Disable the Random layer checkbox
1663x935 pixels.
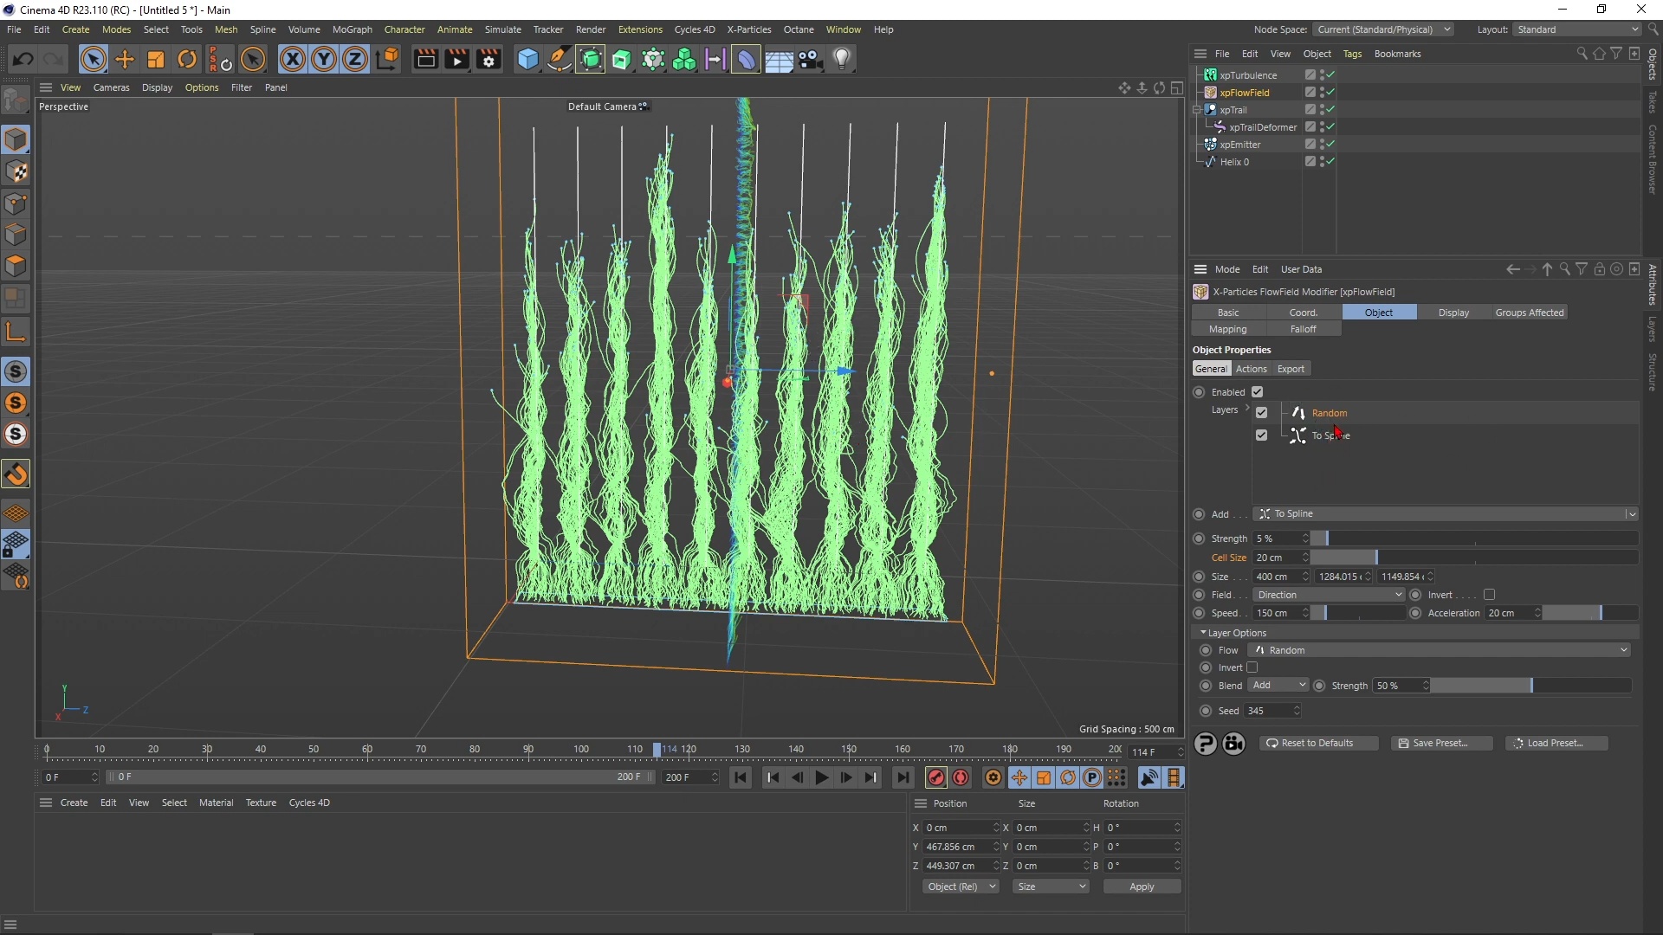pos(1261,413)
